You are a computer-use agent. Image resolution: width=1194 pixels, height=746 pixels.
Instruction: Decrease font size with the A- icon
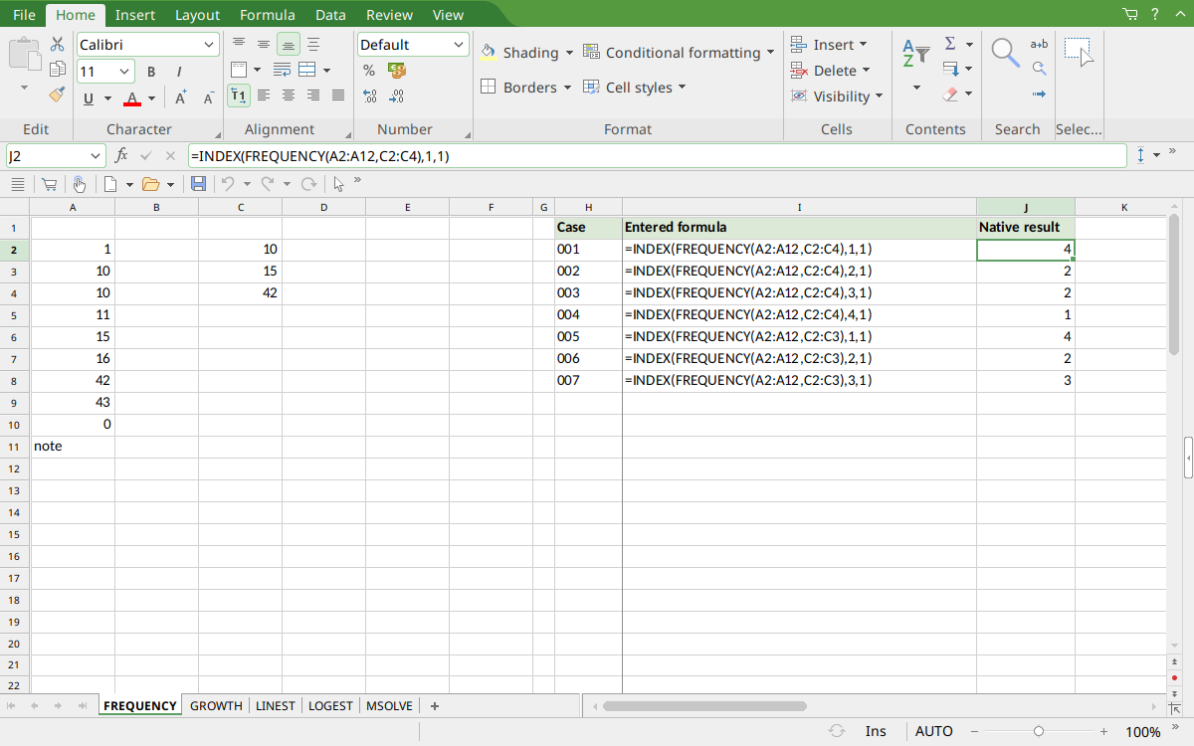(x=208, y=97)
